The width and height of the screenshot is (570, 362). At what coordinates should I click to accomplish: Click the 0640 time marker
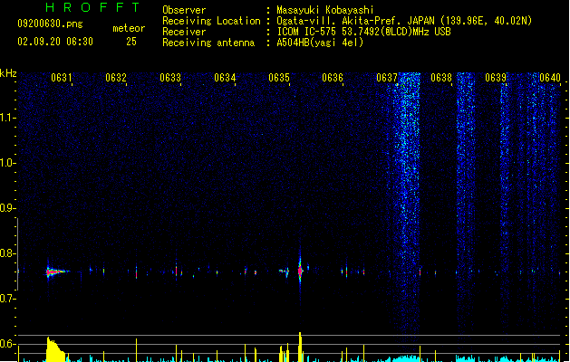coord(550,78)
